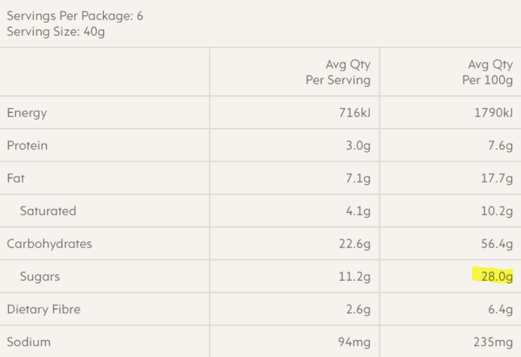
Task: Click the Fat row label
Action: [x=15, y=178]
